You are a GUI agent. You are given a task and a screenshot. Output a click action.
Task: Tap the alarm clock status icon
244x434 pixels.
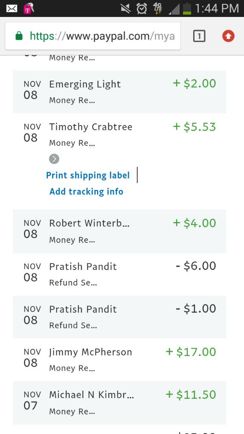click(141, 8)
